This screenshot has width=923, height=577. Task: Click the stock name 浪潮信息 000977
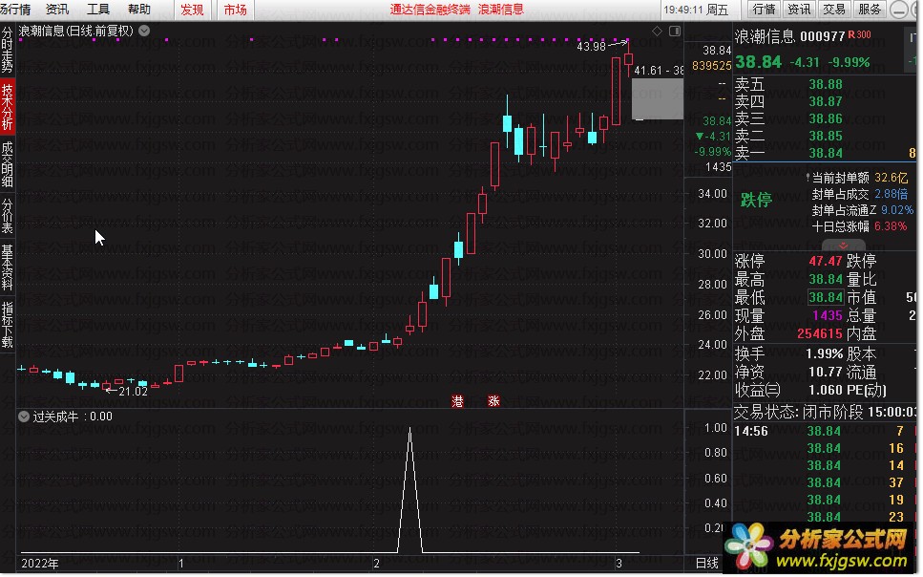[790, 36]
